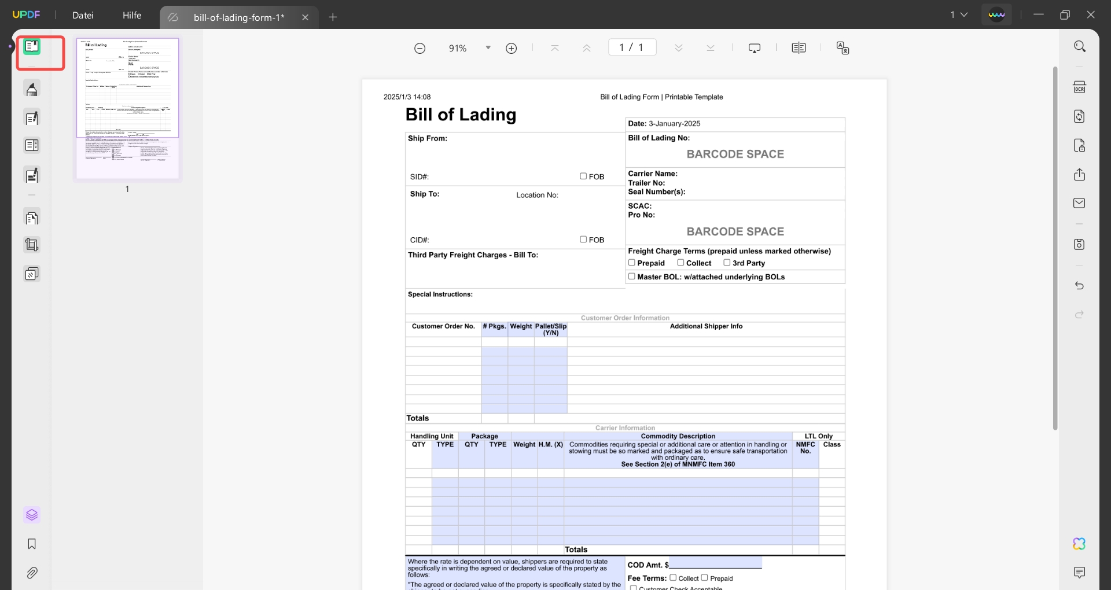
Task: Open the Organize Pages tool
Action: point(32,218)
